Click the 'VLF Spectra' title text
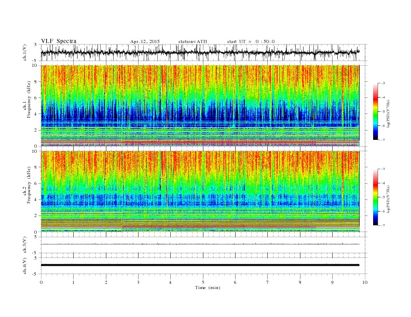411x317 pixels. pos(59,41)
